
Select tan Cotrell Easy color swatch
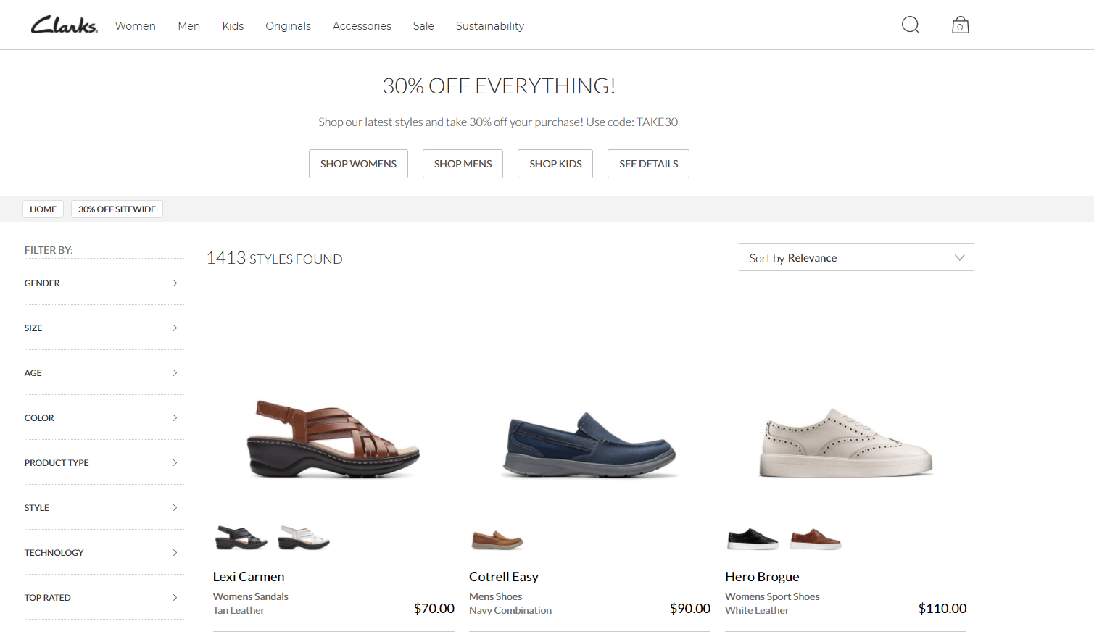click(x=497, y=540)
